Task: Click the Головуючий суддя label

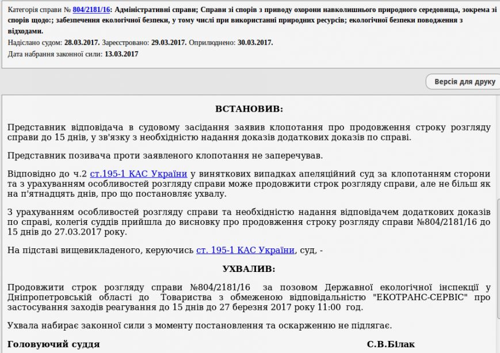Action: (x=54, y=345)
